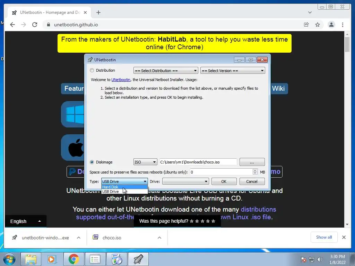The height and width of the screenshot is (266, 355).
Task: Decrease the persistence space with down stepper
Action: click(255, 174)
